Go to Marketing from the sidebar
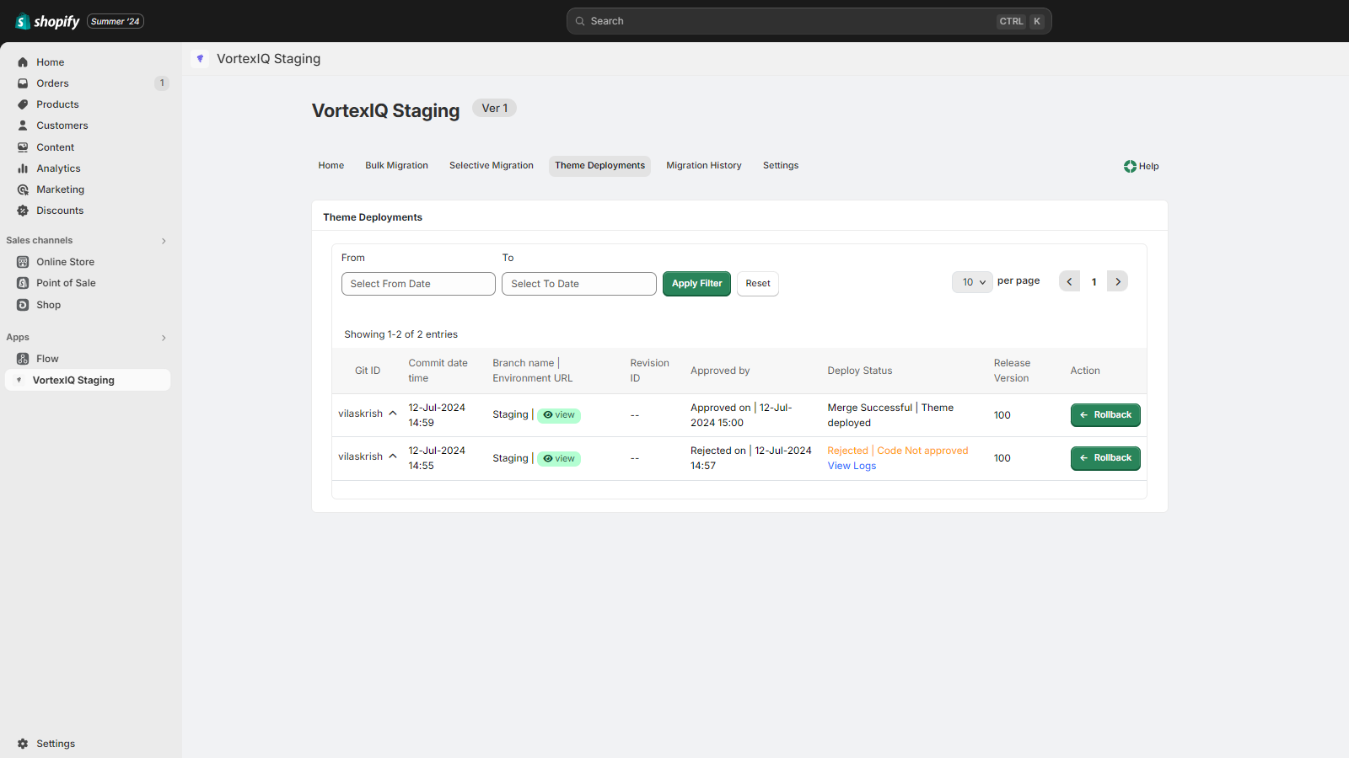 60,189
